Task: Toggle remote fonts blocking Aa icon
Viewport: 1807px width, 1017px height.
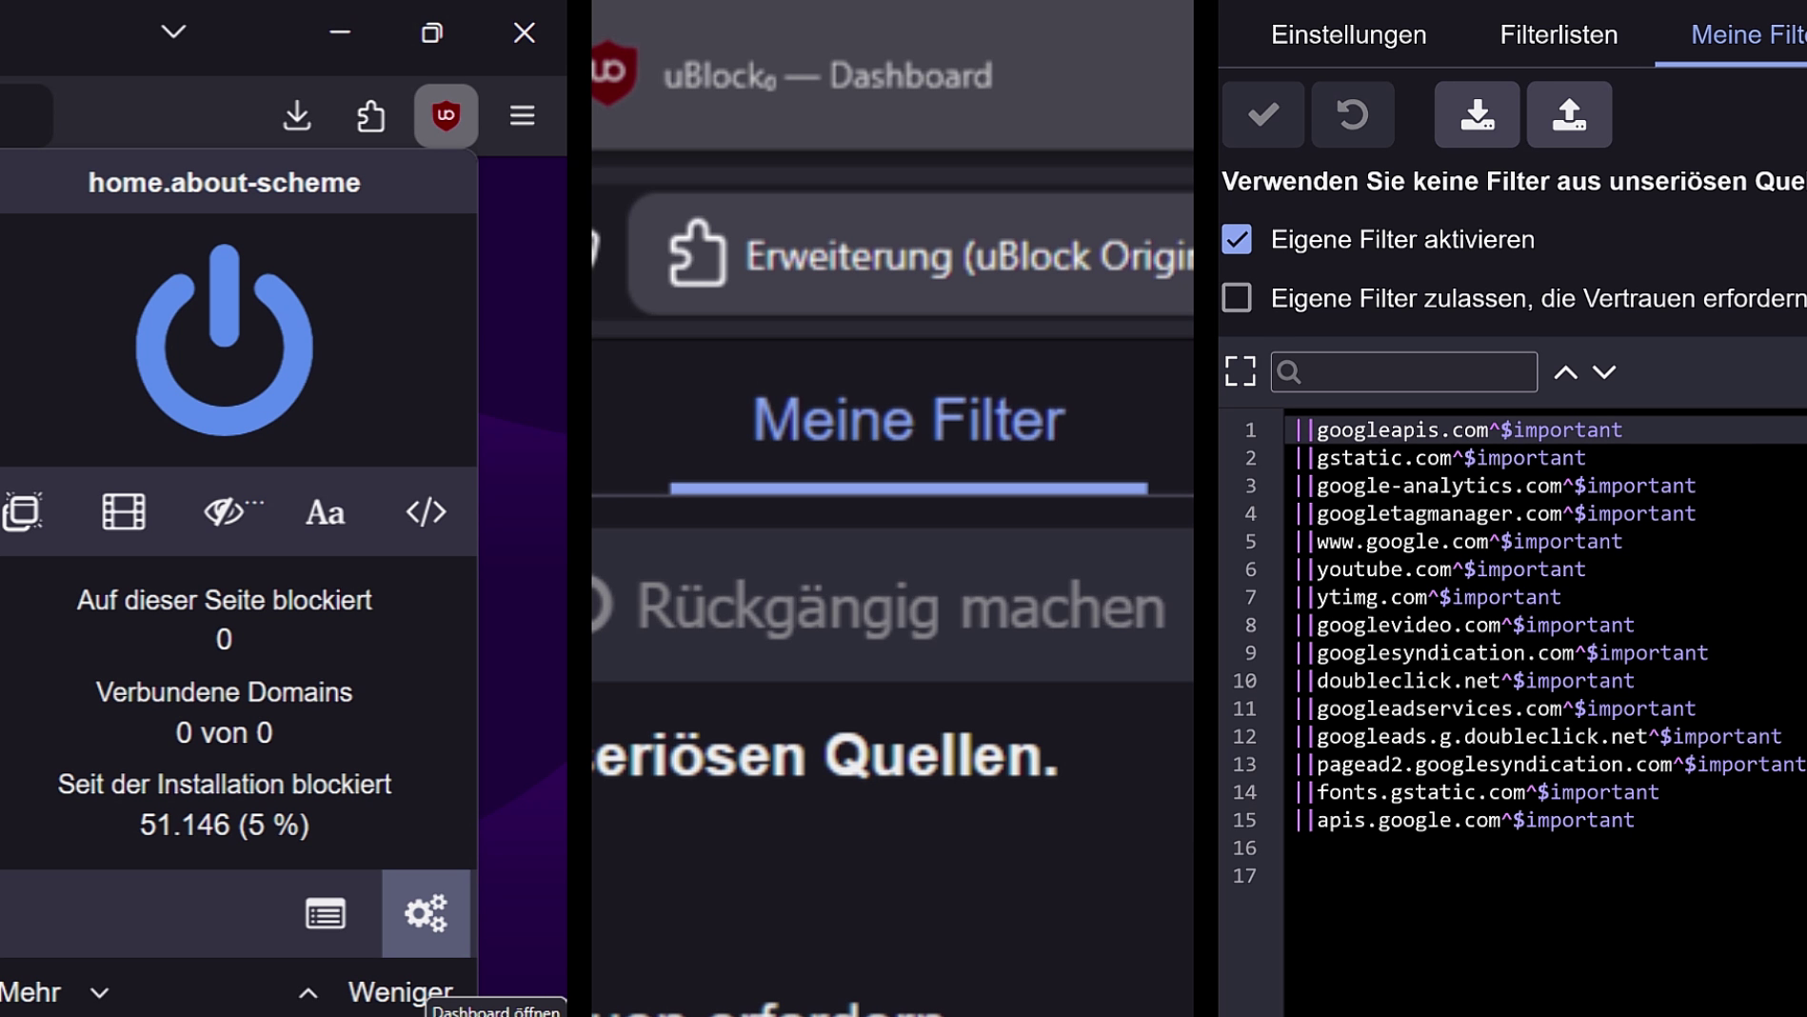Action: click(x=325, y=512)
